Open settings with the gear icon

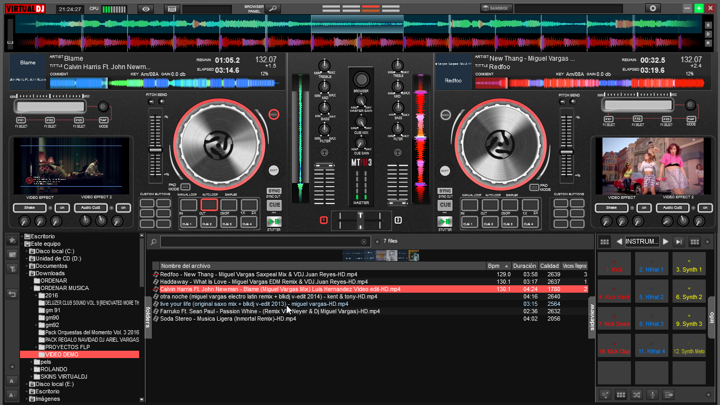(x=653, y=8)
